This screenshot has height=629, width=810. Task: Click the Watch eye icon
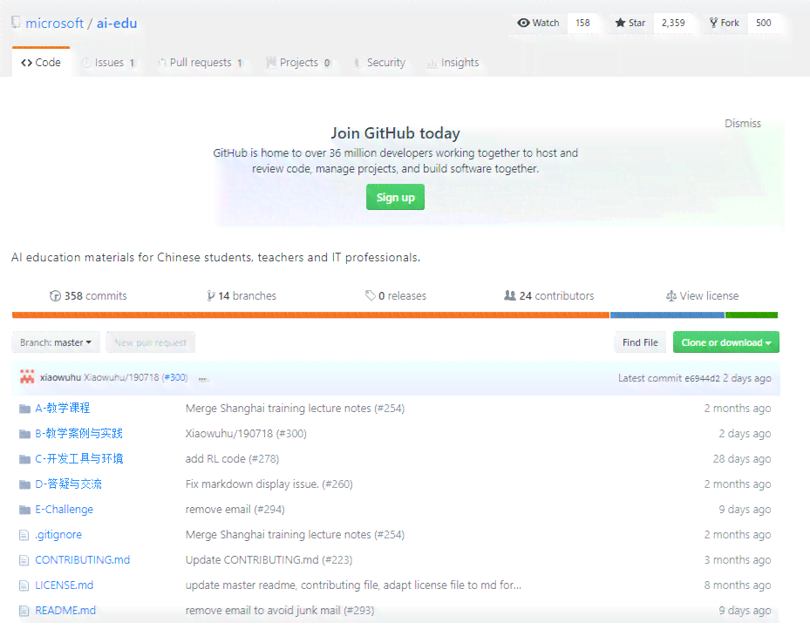pos(523,23)
